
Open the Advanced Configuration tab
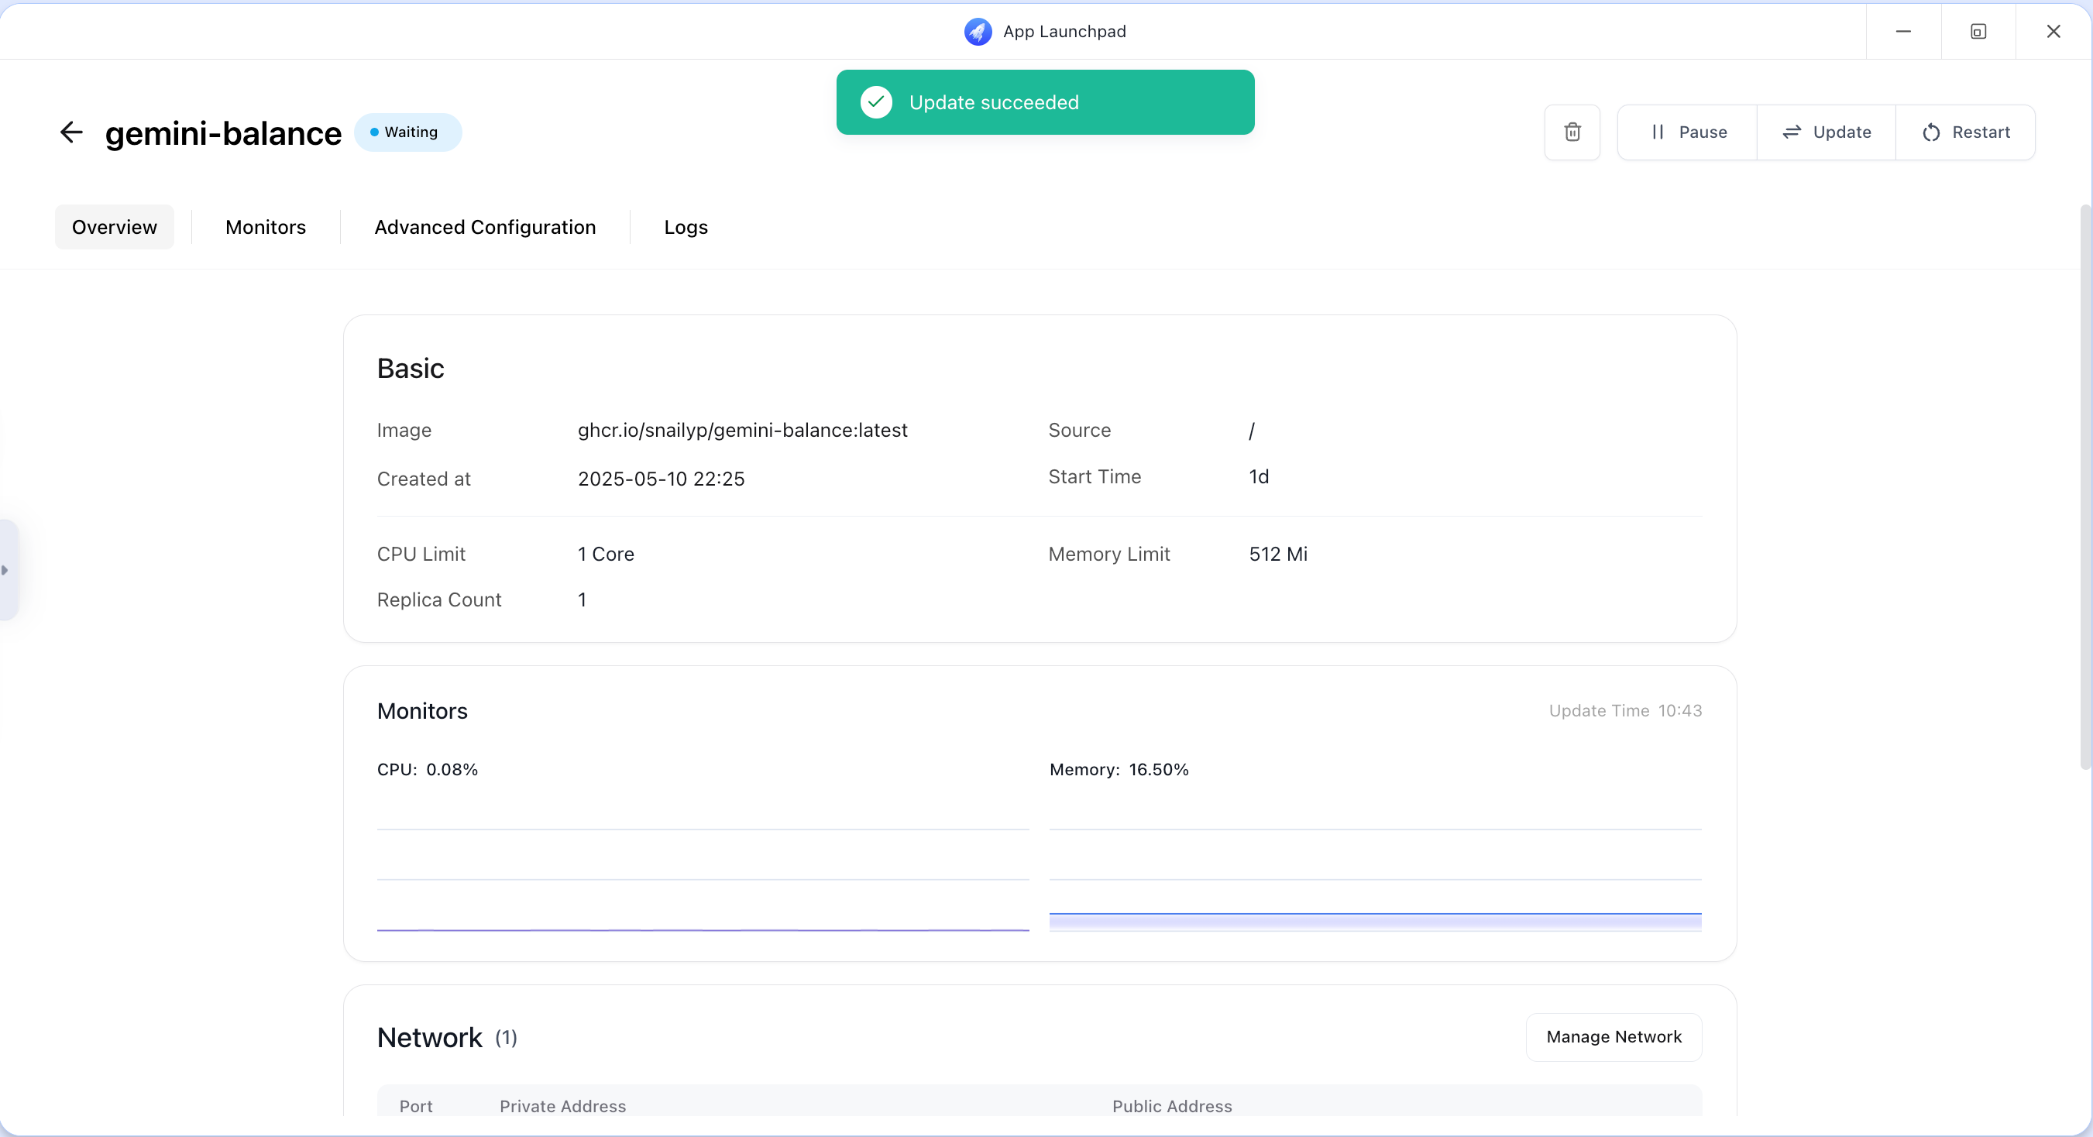tap(485, 228)
